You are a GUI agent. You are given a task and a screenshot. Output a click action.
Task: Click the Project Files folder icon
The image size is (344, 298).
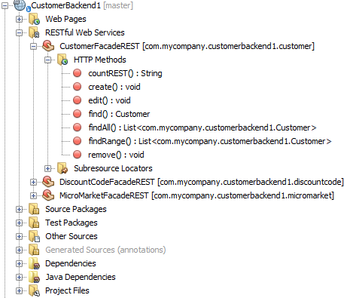click(x=34, y=290)
